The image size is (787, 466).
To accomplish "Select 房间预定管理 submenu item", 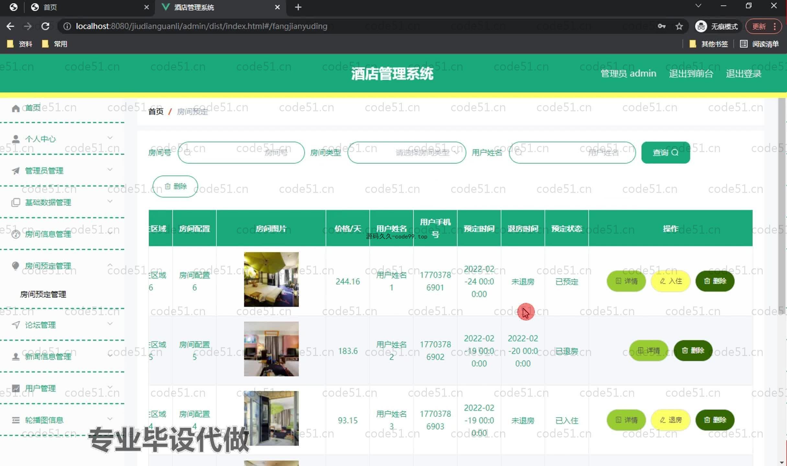I will pos(43,294).
